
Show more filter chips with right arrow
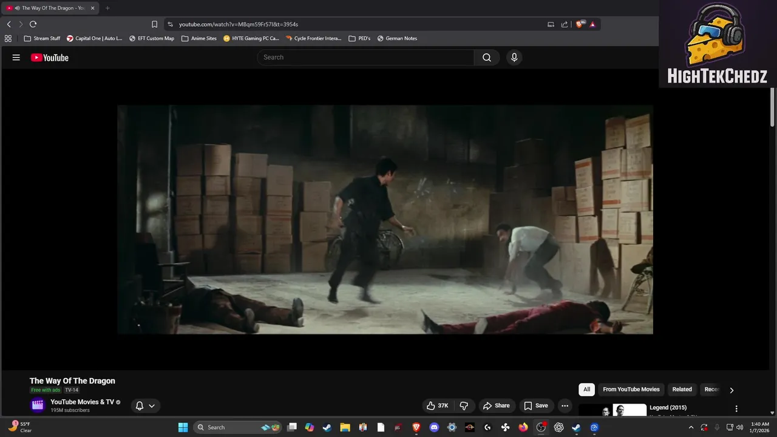tap(731, 390)
